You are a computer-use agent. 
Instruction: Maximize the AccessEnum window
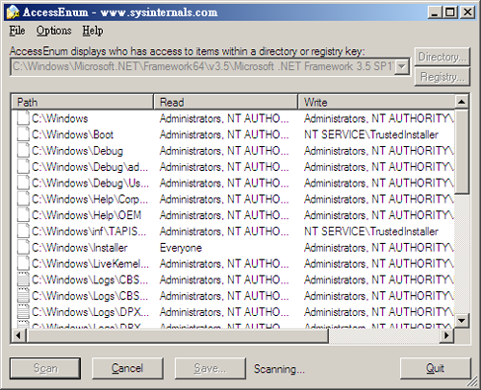point(450,12)
